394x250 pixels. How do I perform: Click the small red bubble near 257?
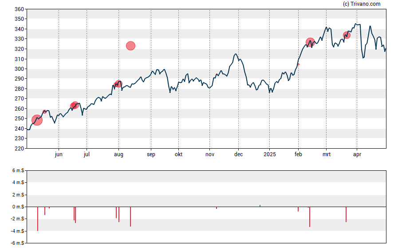[x=45, y=112]
